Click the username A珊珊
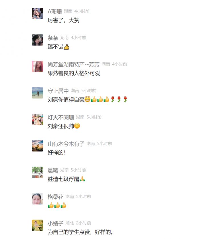Image resolution: width=214 pixels, height=239 pixels. pyautogui.click(x=55, y=11)
